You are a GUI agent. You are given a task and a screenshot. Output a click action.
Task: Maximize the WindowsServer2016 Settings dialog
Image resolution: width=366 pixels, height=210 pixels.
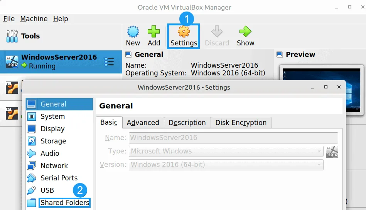coord(326,87)
